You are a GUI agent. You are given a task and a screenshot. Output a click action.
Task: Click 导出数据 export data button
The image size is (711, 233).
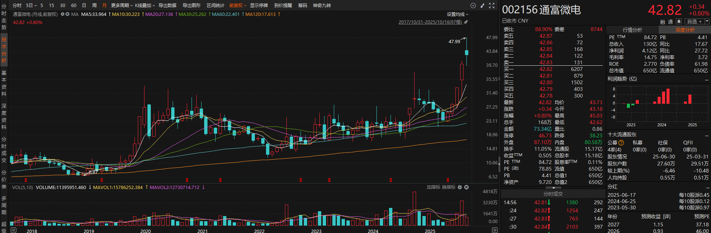[x=167, y=6]
